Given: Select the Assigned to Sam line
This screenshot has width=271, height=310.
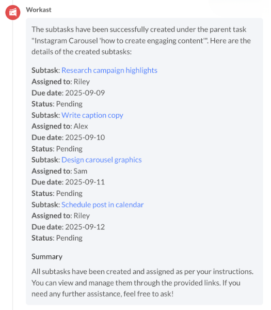Looking at the screenshot, I should [x=59, y=171].
